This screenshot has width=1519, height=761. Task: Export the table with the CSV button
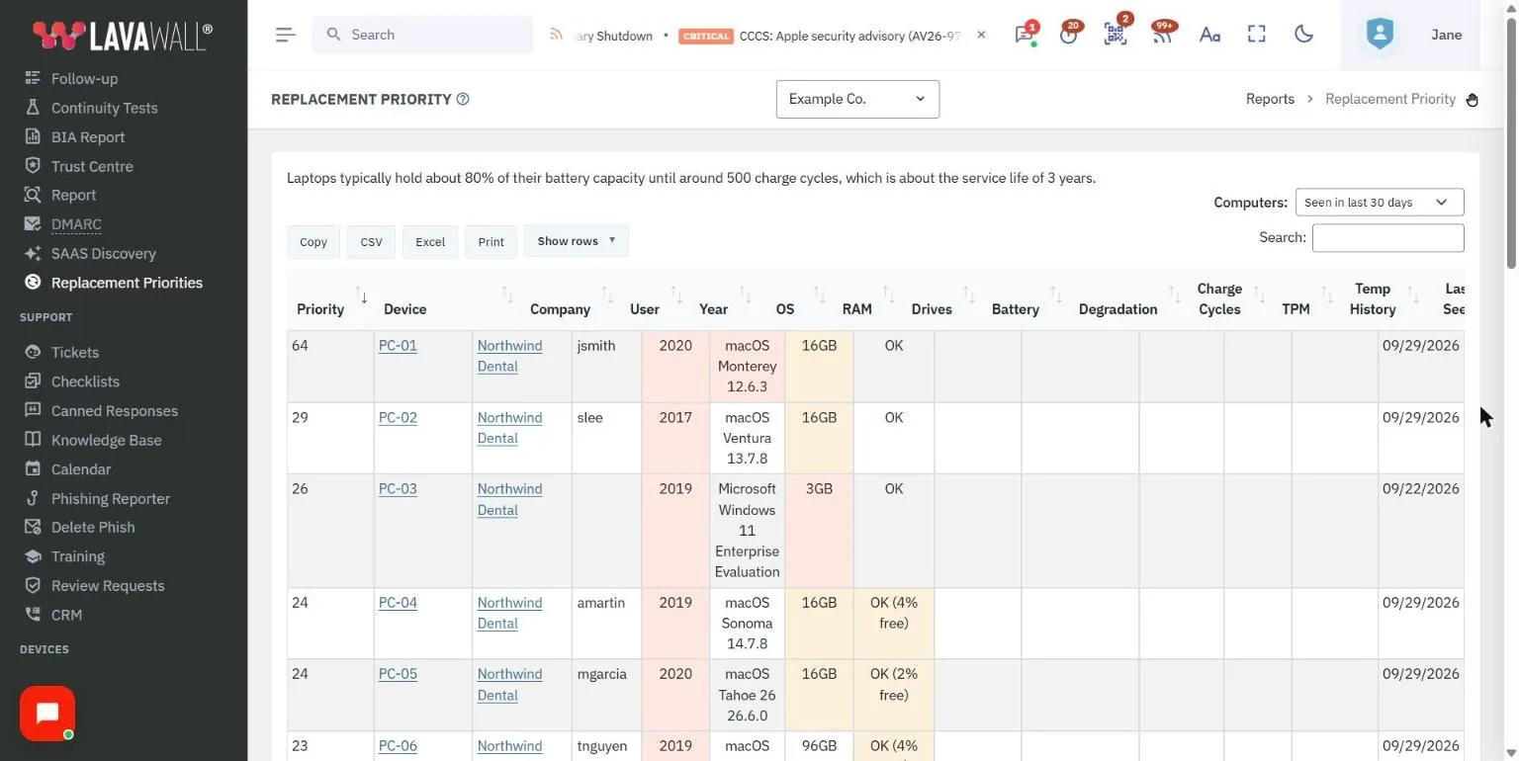[x=371, y=241]
